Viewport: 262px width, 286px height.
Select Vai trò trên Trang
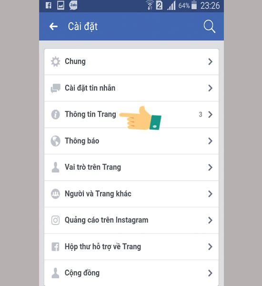coord(131,167)
